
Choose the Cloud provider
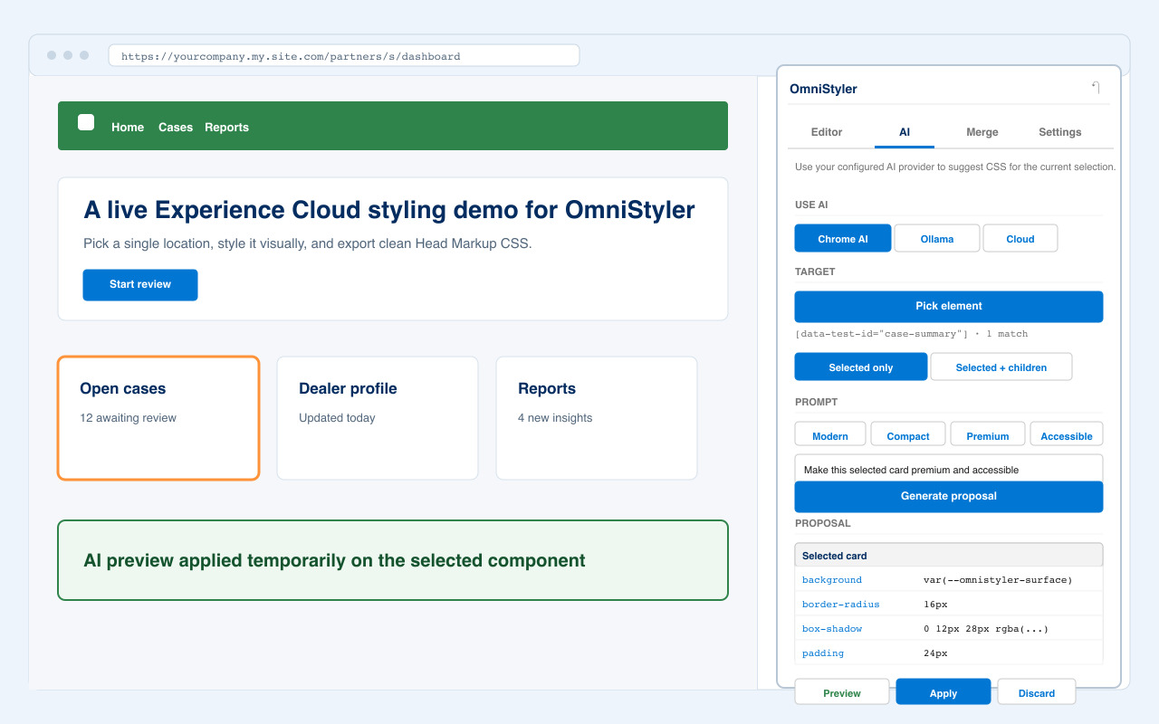pos(1020,239)
